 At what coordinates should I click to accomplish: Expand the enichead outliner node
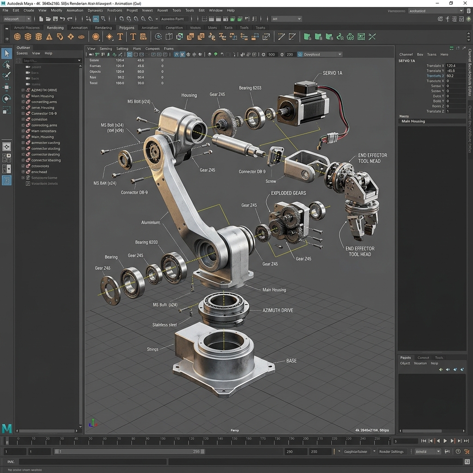23,172
